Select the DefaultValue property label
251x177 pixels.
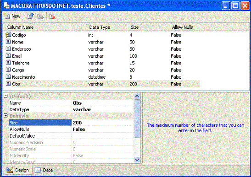(40, 136)
